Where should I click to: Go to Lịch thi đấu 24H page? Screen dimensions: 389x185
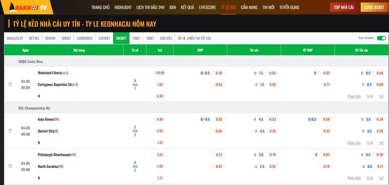(x=150, y=7)
